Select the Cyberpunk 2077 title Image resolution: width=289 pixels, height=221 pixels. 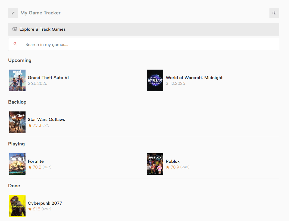click(x=45, y=203)
